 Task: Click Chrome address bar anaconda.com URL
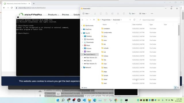point(32,8)
